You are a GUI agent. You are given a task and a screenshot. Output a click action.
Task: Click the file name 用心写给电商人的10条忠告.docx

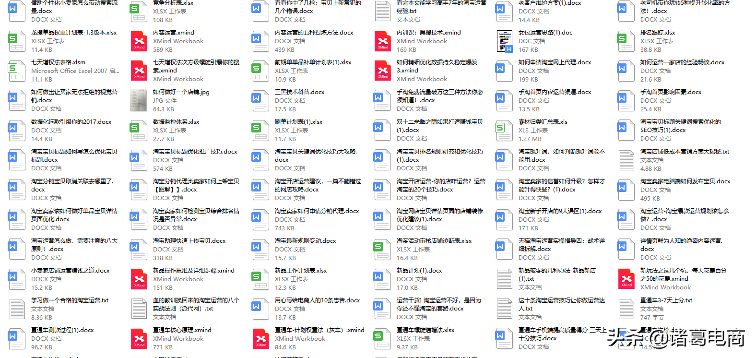click(x=317, y=300)
